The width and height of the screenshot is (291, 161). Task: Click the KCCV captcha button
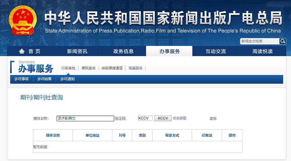coord(163,118)
